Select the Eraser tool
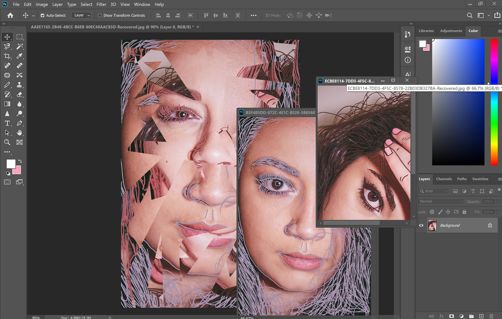Image resolution: width=502 pixels, height=319 pixels. click(20, 94)
